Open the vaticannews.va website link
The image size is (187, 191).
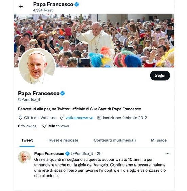tap(80, 118)
